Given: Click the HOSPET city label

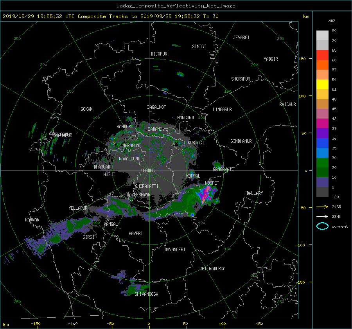Looking at the screenshot, I should 212,183.
